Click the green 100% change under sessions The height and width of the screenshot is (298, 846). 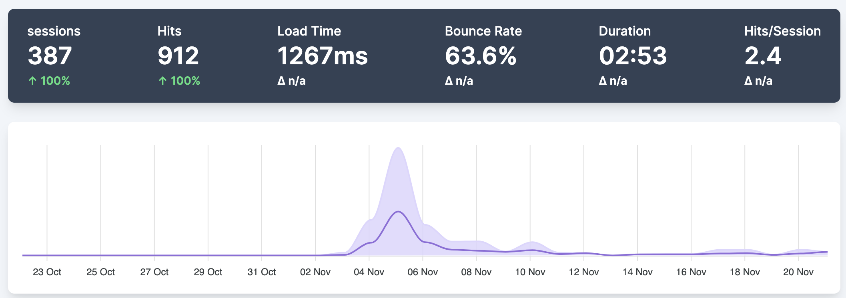(49, 81)
